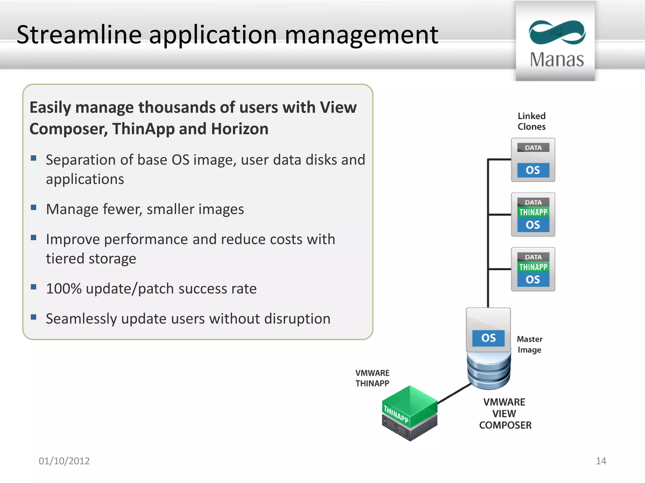Click the Seamlessly update users bullet

click(188, 319)
